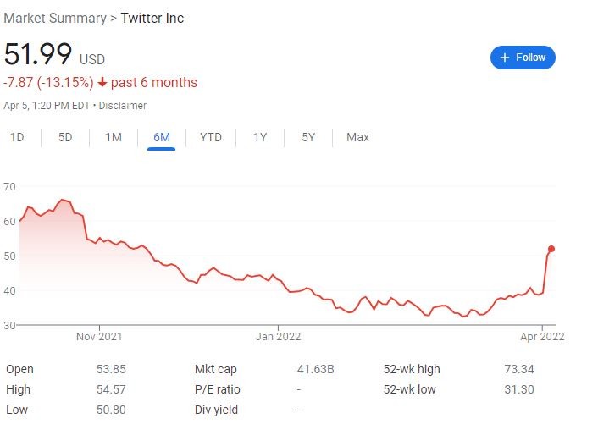The height and width of the screenshot is (424, 598).
Task: Click the Nov 2021 axis label
Action: tap(99, 336)
